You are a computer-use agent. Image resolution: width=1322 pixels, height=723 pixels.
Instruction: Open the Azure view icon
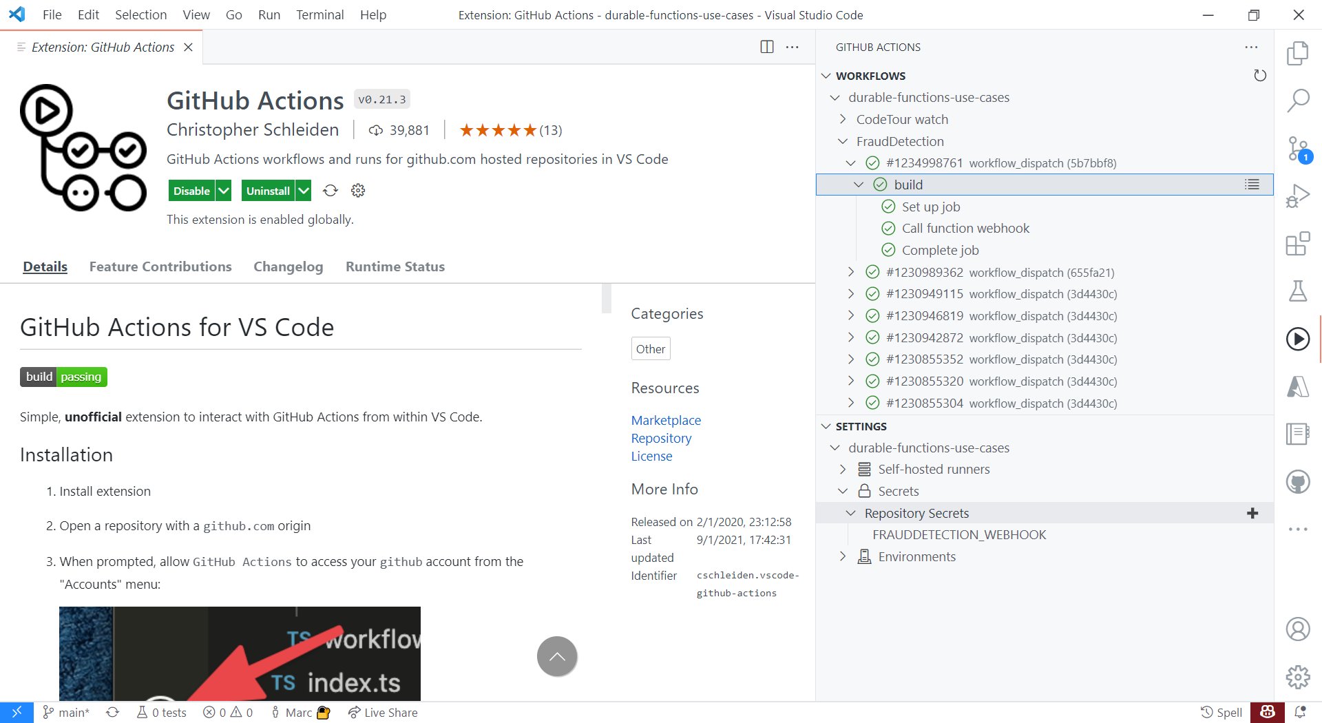pyautogui.click(x=1298, y=386)
